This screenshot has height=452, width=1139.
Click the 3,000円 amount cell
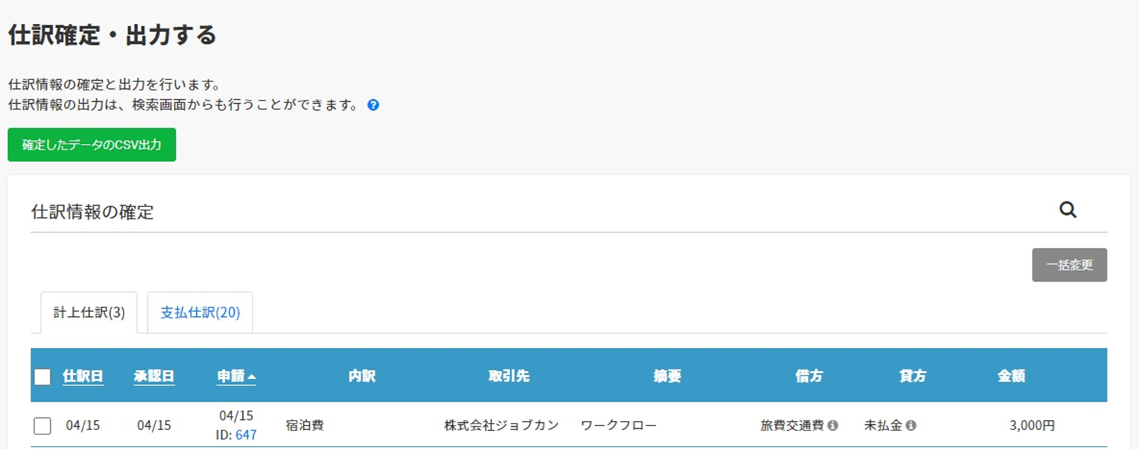coord(1032,426)
